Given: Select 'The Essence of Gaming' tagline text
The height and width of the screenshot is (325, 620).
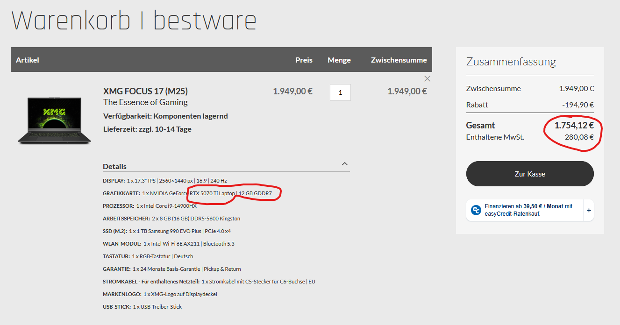Looking at the screenshot, I should (x=145, y=102).
